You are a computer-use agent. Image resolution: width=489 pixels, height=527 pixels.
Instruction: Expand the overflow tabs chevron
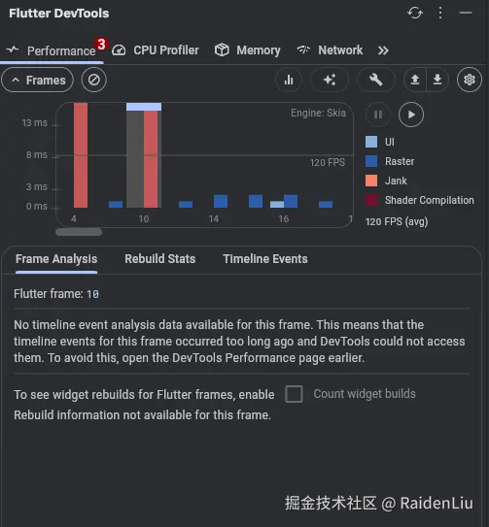coord(383,50)
